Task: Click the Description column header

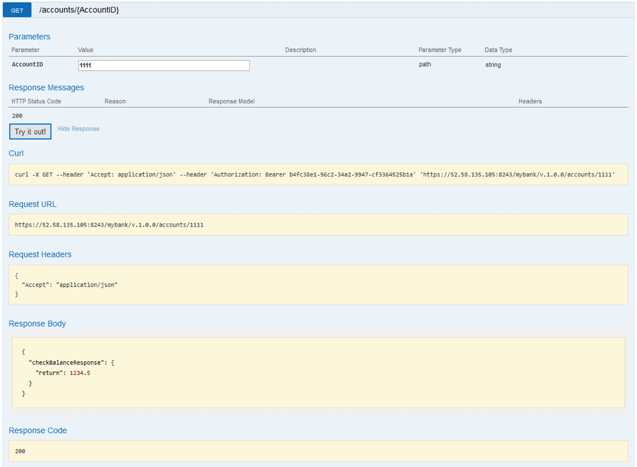Action: 301,50
